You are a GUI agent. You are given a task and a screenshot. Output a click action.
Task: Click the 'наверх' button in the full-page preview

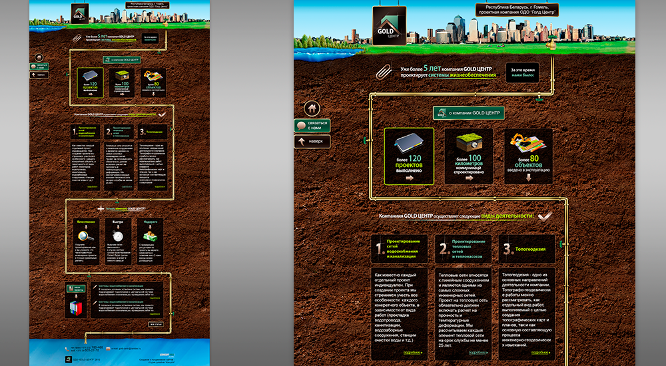point(39,75)
